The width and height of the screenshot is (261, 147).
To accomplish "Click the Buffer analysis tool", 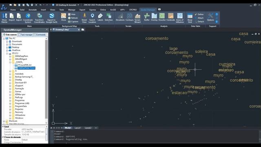I will (x=147, y=17).
